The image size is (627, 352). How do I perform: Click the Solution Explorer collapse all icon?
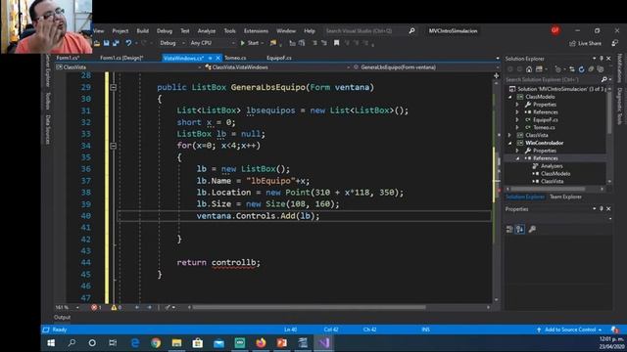(591, 69)
